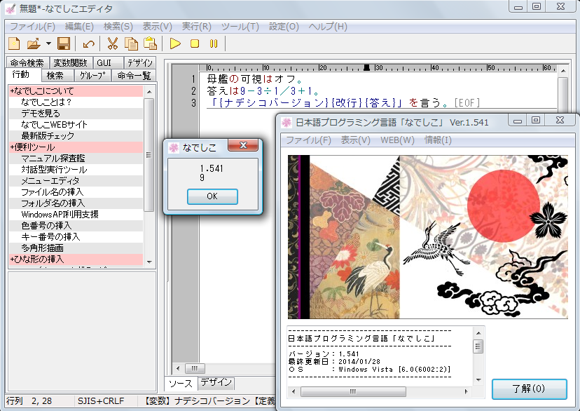Click the Open file folder icon

coord(33,43)
